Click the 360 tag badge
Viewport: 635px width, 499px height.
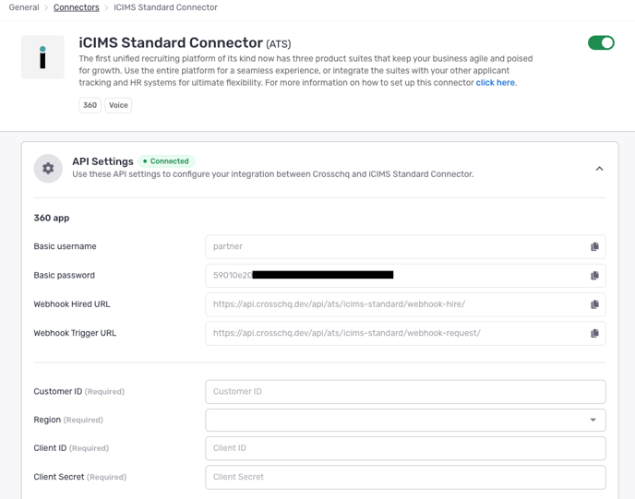90,105
